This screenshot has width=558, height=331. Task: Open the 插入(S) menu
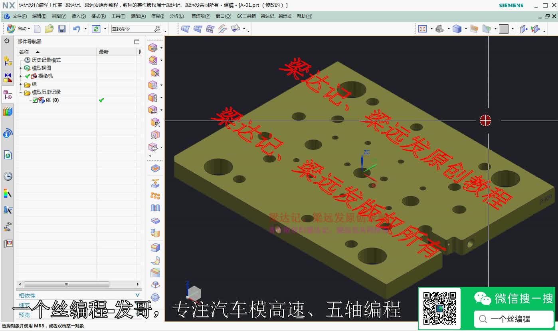pyautogui.click(x=79, y=16)
